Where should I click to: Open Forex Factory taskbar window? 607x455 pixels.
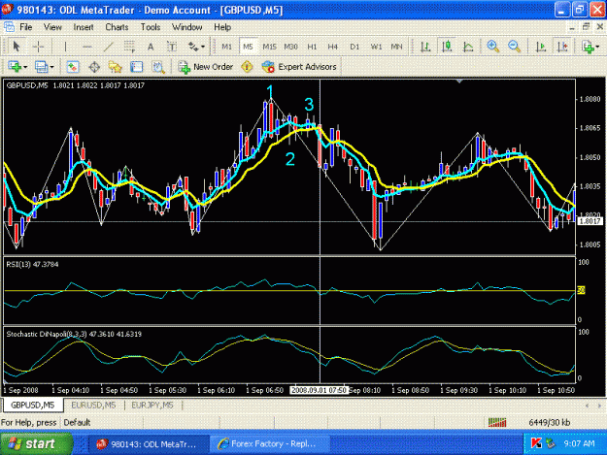pos(269,443)
